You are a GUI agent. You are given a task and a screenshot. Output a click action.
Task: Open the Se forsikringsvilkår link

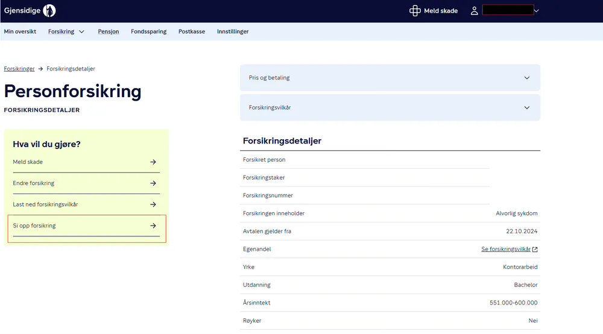click(505, 249)
